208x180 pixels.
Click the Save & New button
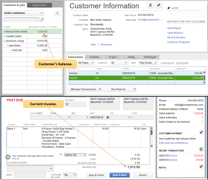pyautogui.click(x=120, y=175)
